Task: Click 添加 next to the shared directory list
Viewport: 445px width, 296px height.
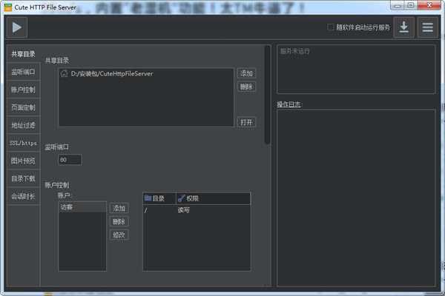Action: point(246,73)
